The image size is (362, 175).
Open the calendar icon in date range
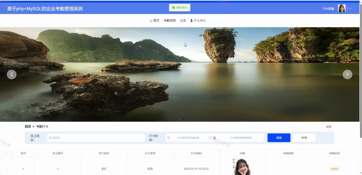click(x=169, y=138)
